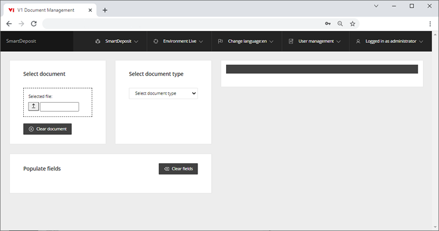Open Logged in as administrator menu
Image resolution: width=439 pixels, height=231 pixels.
(389, 41)
